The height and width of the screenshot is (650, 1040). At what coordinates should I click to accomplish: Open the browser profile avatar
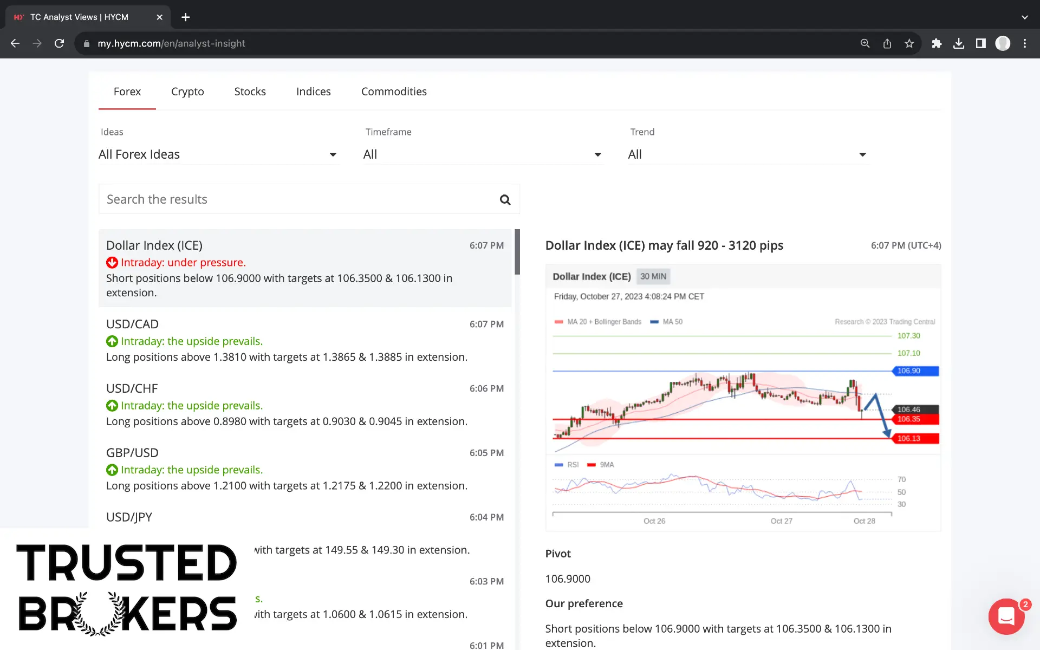(x=1003, y=43)
